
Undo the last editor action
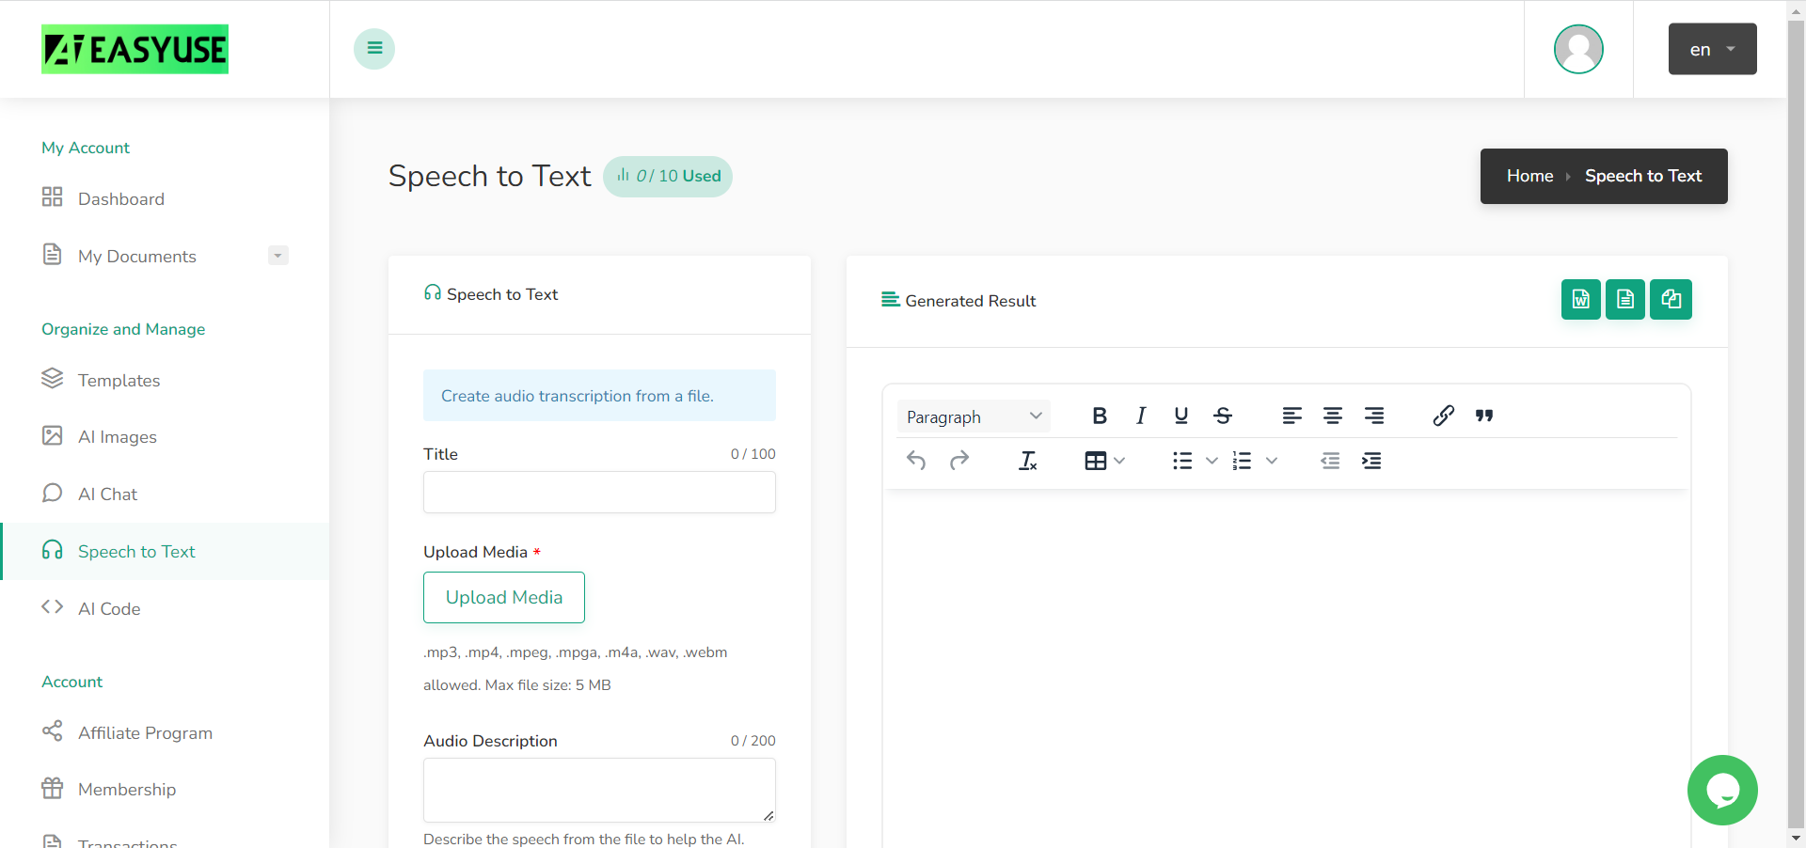[x=916, y=461]
